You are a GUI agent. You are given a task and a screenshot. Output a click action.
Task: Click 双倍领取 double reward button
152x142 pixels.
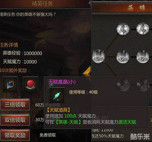pyautogui.click(x=15, y=120)
